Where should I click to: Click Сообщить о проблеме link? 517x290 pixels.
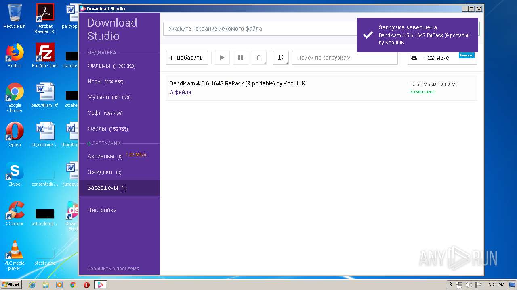pos(113,269)
